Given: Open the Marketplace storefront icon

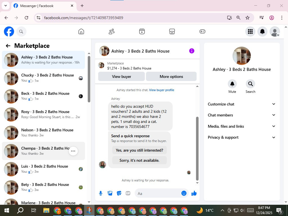Looking at the screenshot, I should pos(172,31).
